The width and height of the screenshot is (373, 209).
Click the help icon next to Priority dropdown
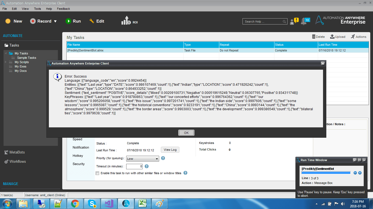(163, 158)
